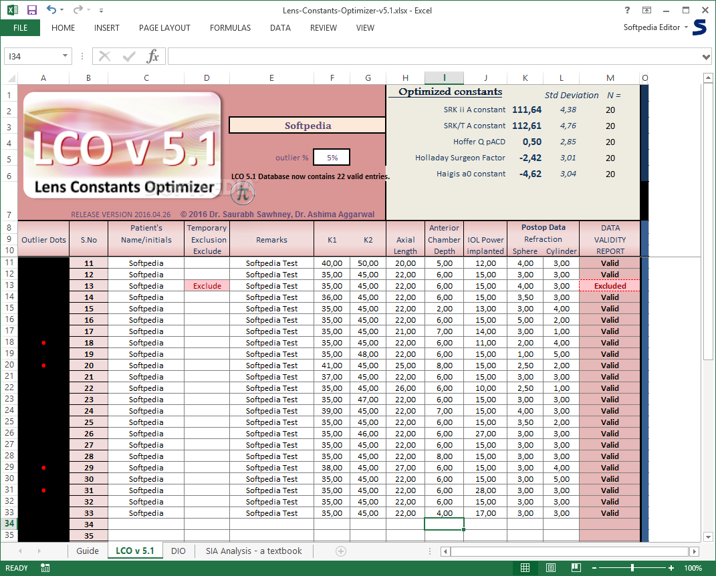Open Customize Quick Access Toolbar dropdown
Screen dimensions: 716x576
[102, 10]
